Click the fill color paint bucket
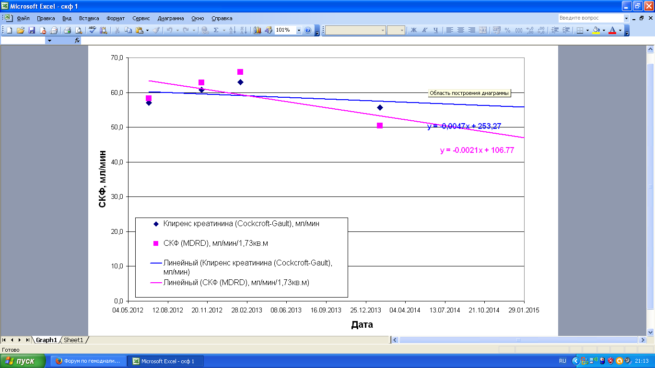655x368 pixels. point(596,30)
